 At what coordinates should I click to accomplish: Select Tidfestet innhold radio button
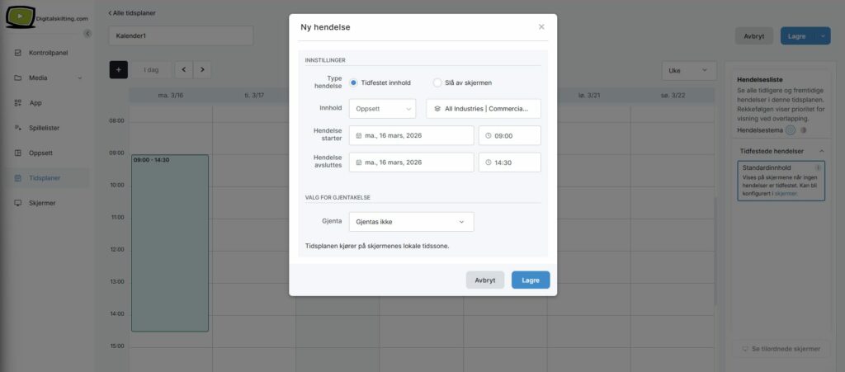pos(353,83)
